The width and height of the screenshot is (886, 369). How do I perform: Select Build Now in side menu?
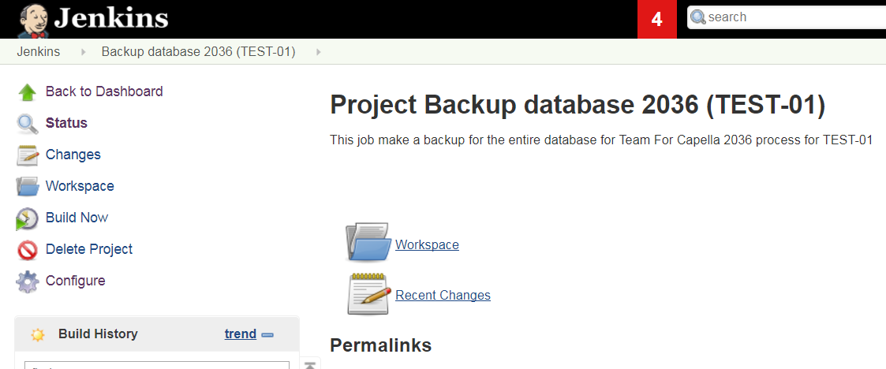point(77,218)
